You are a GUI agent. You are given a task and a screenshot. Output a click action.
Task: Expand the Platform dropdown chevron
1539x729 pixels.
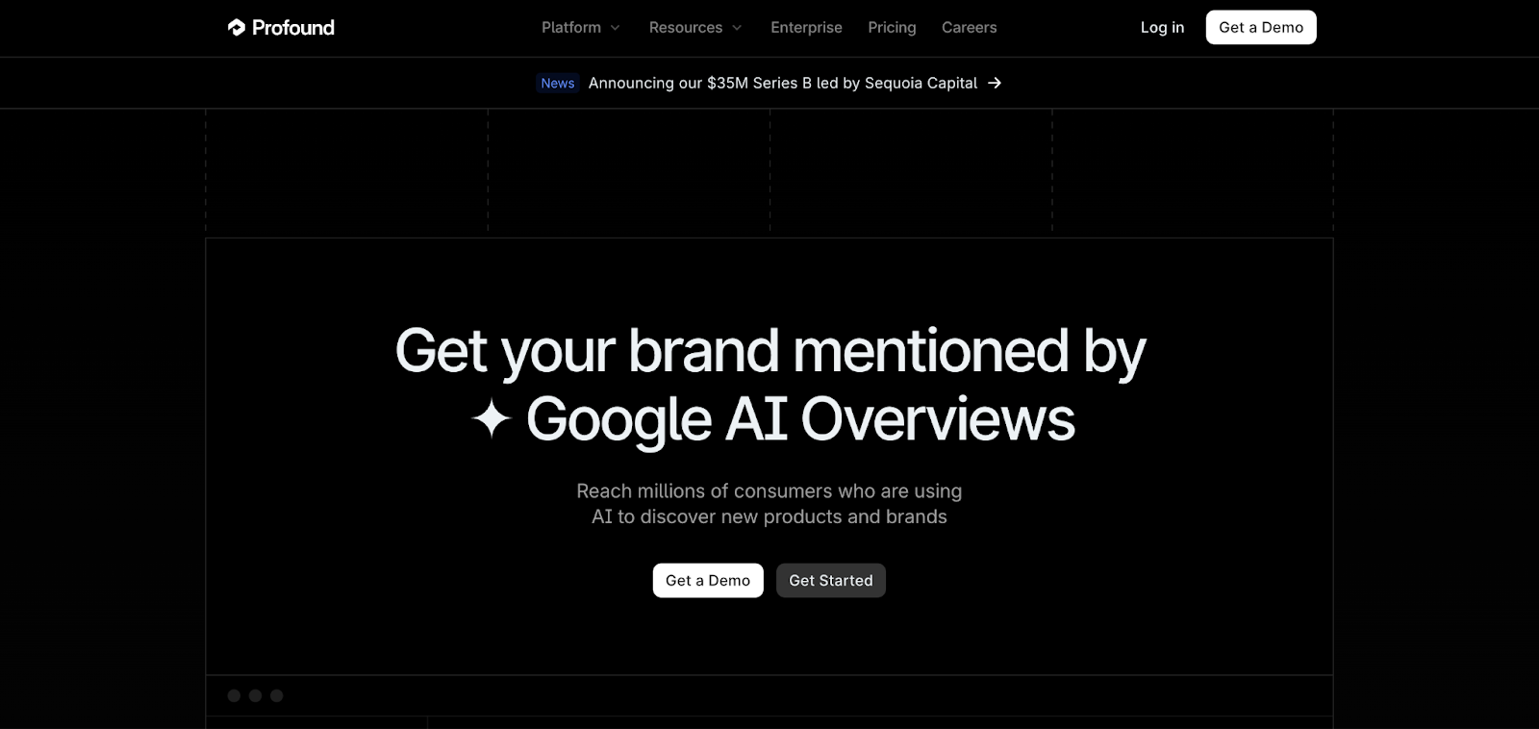[615, 28]
